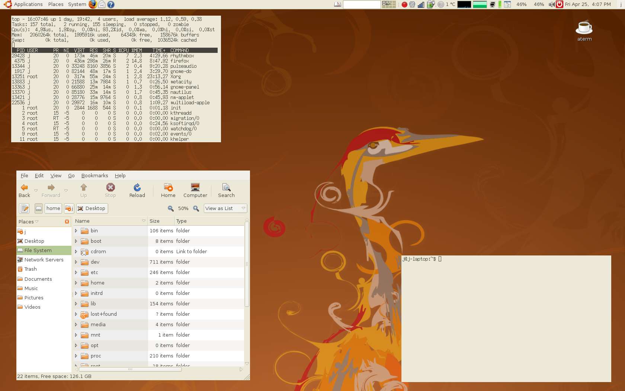This screenshot has width=625, height=391.
Task: Go to Home folder via toolbar
Action: click(x=168, y=190)
